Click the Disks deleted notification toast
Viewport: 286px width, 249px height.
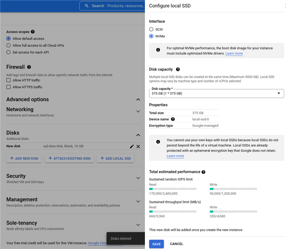coord(126,239)
